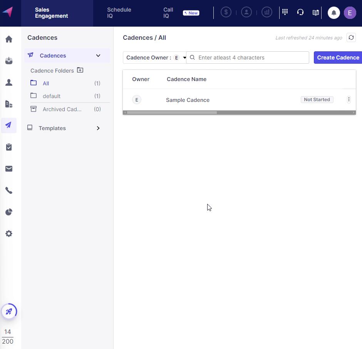Expand the Templates section
The width and height of the screenshot is (362, 349).
click(98, 128)
